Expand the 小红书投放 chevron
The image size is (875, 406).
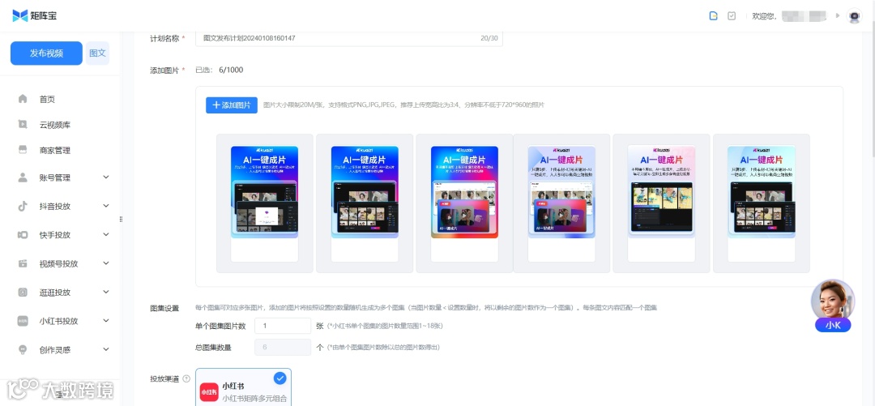106,321
